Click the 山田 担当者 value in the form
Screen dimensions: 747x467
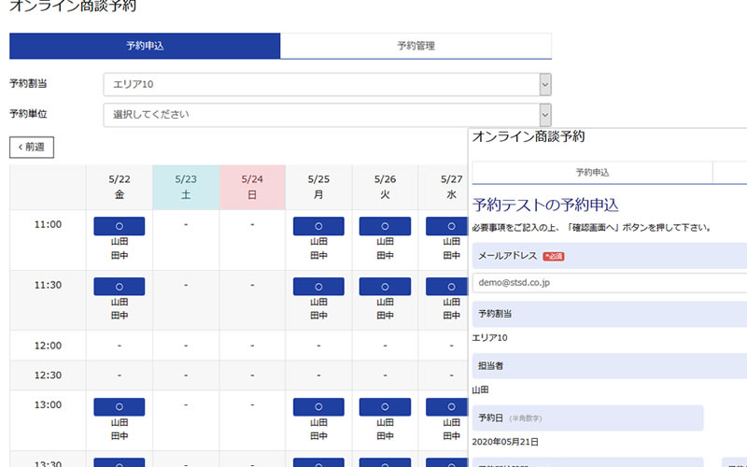(480, 389)
